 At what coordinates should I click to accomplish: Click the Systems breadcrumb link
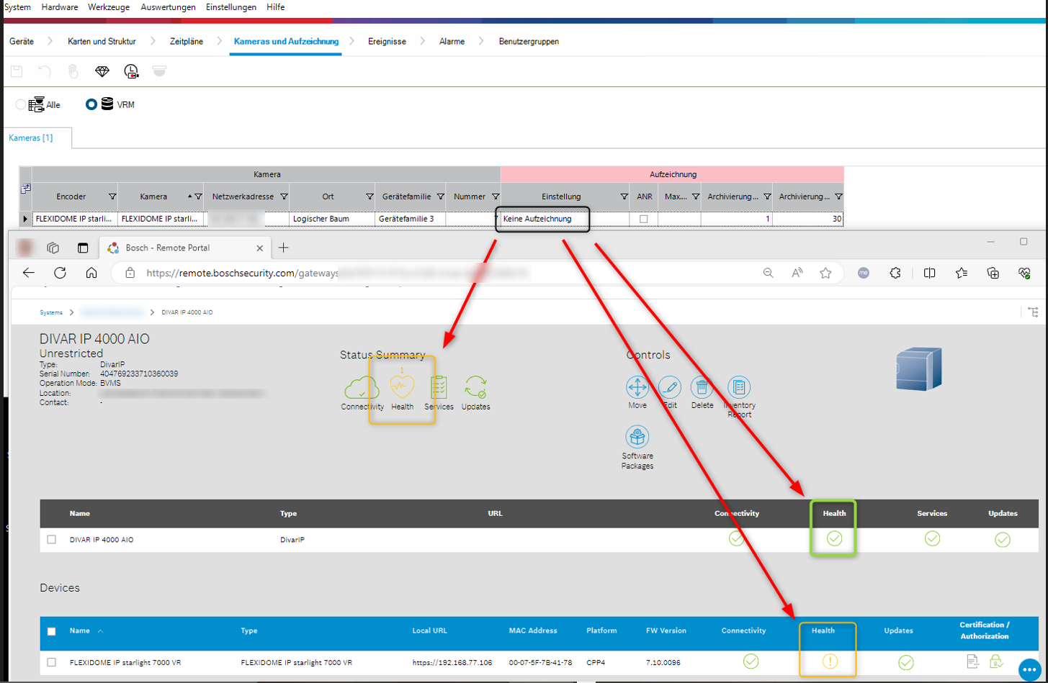point(51,312)
